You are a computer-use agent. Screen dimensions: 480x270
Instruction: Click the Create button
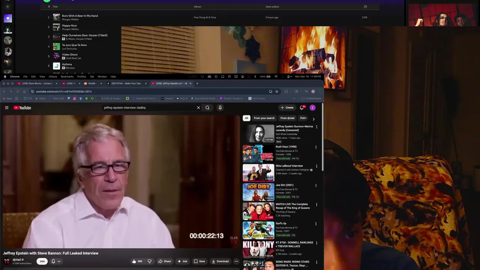pos(287,108)
